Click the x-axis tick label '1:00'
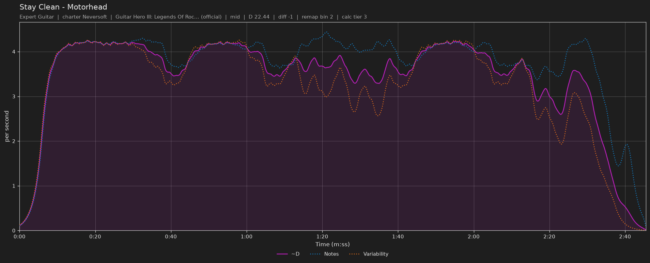Screen dimensions: 650x263 pos(246,236)
